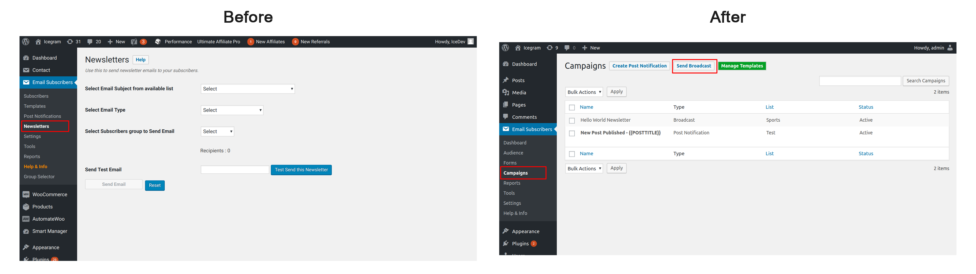
Task: Check New Post Published row checkbox
Action: click(572, 133)
